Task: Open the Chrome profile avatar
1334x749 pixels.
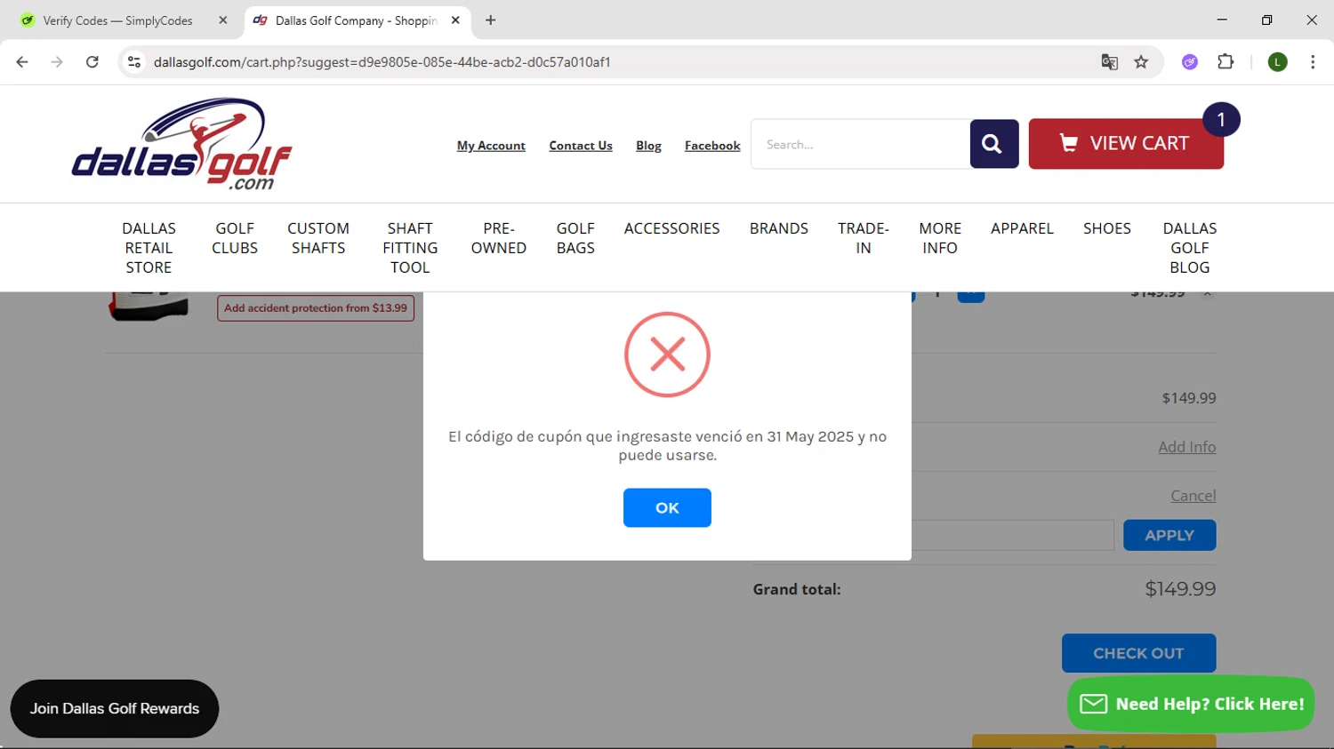Action: (1277, 62)
